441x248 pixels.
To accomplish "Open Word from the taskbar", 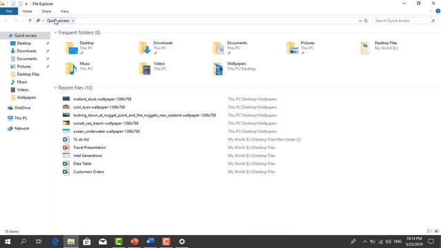I will tap(150, 242).
